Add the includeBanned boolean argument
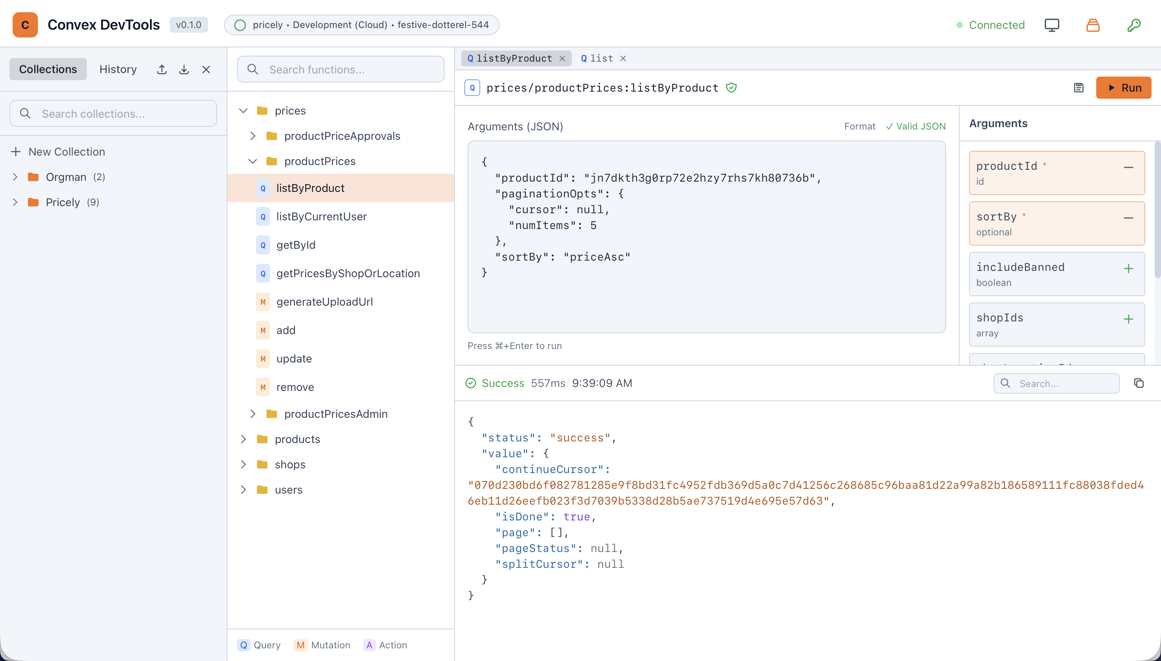The height and width of the screenshot is (661, 1161). pyautogui.click(x=1129, y=268)
